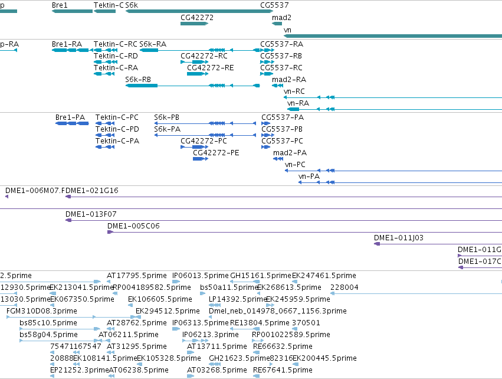Select the CG42272-PE protein label
The image size is (502, 379).
pos(216,153)
